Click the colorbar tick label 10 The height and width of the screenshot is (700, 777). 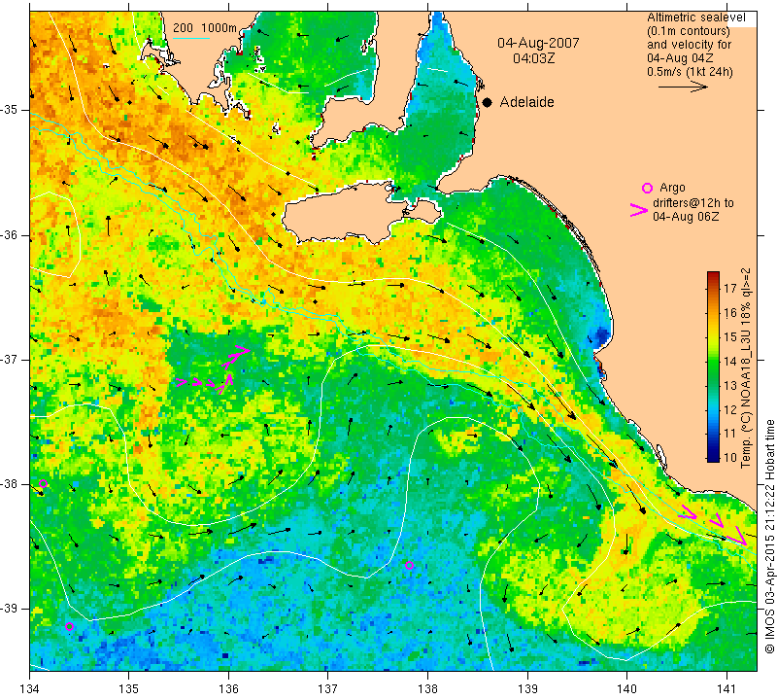pos(730,457)
